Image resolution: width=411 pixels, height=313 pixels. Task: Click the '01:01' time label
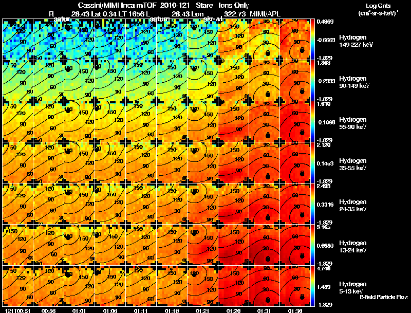79,311
